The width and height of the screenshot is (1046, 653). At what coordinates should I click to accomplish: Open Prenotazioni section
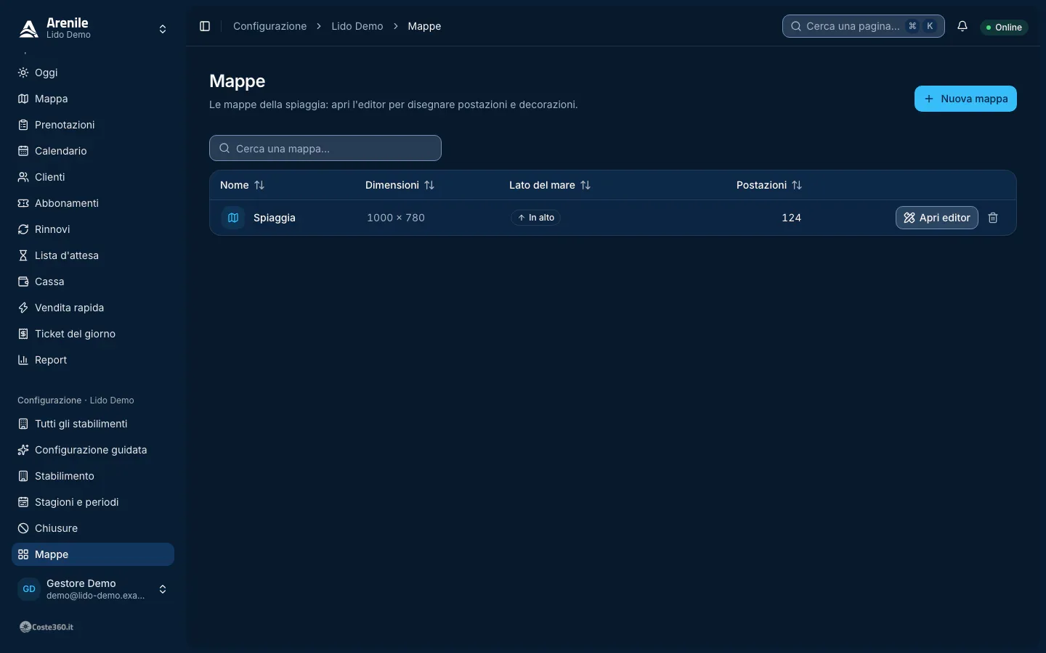tap(93, 125)
